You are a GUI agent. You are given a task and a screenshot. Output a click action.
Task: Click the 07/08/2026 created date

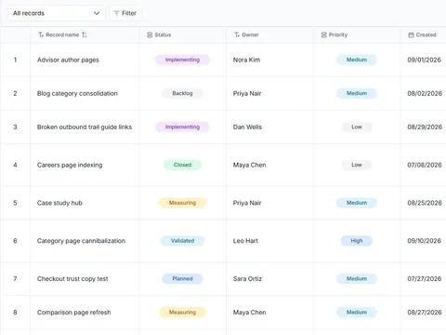425,165
